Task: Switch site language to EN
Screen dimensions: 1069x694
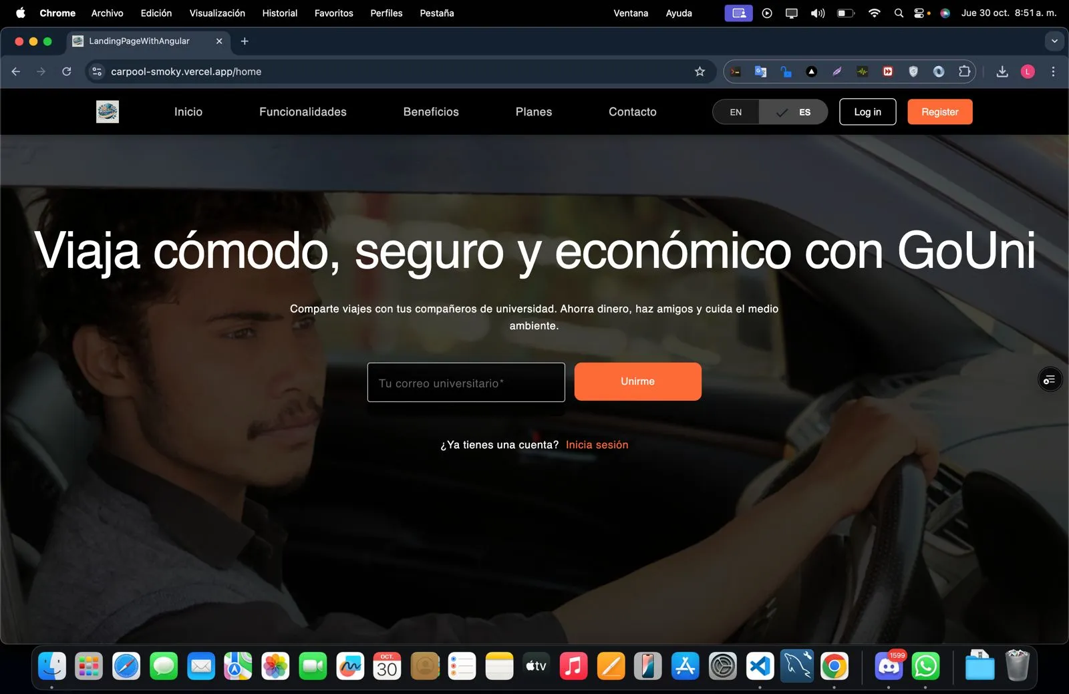Action: (x=736, y=112)
